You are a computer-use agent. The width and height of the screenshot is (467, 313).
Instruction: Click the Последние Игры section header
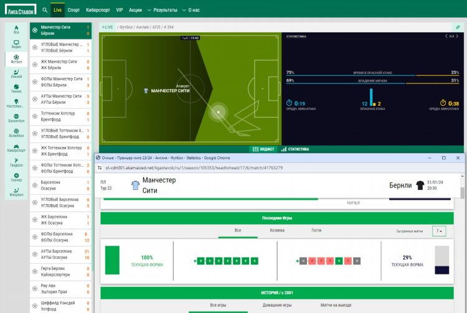(277, 218)
